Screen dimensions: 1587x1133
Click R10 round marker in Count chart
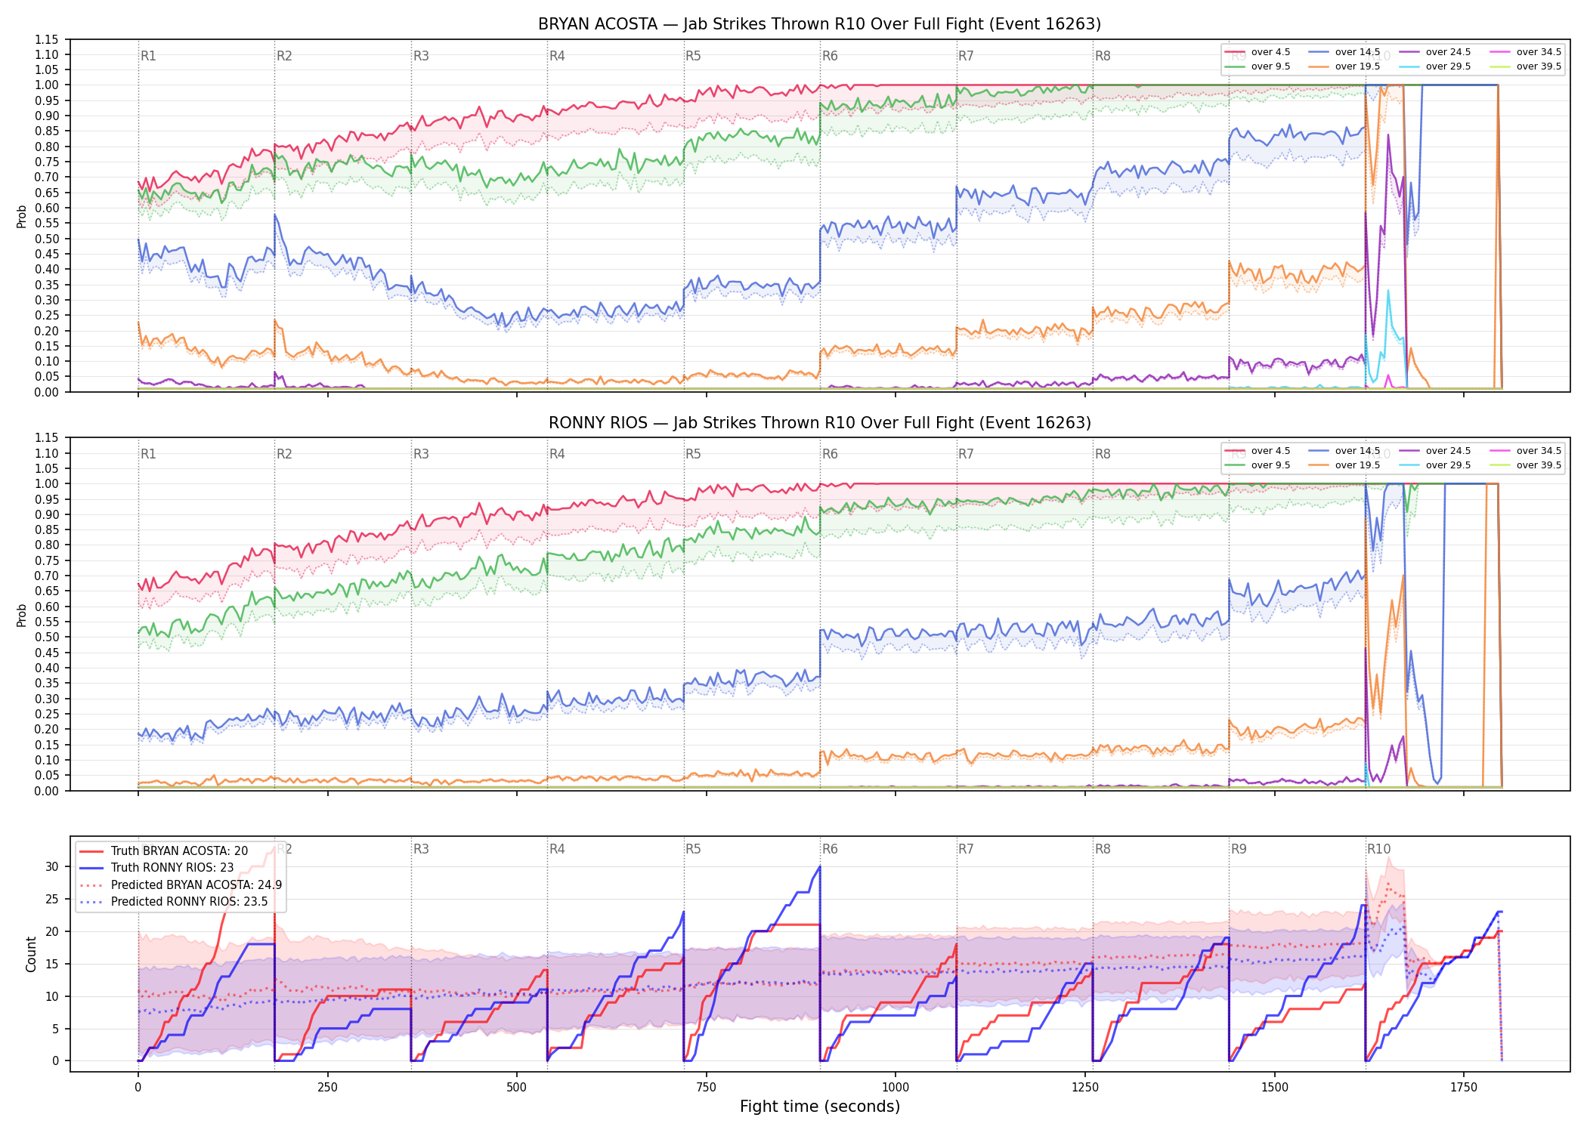click(1378, 849)
